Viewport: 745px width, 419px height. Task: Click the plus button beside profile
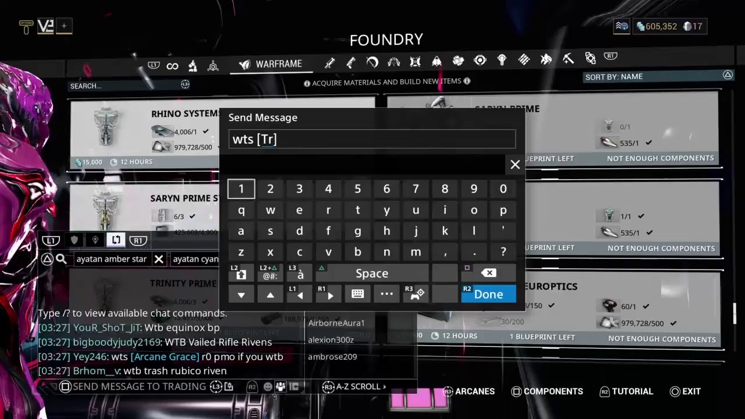pyautogui.click(x=64, y=26)
